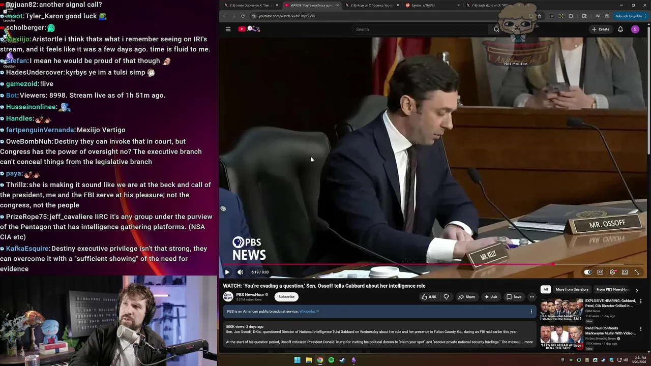
Task: Open the account avatar menu
Action: (x=635, y=29)
